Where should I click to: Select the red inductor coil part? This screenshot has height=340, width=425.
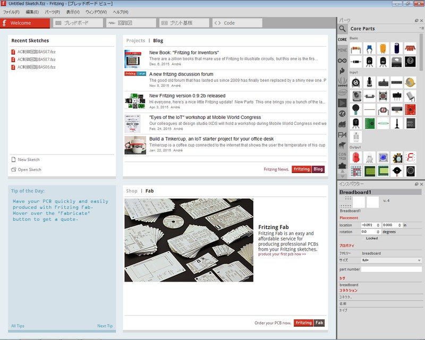410,49
